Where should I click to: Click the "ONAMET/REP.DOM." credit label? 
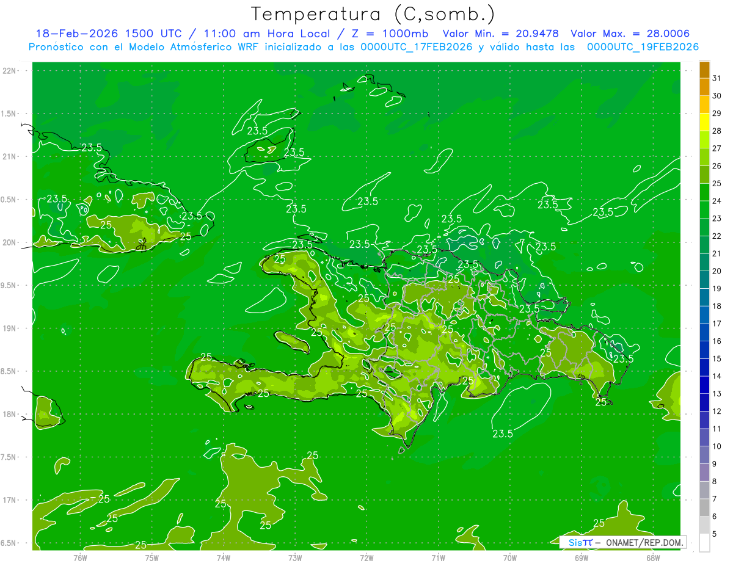coord(644,542)
